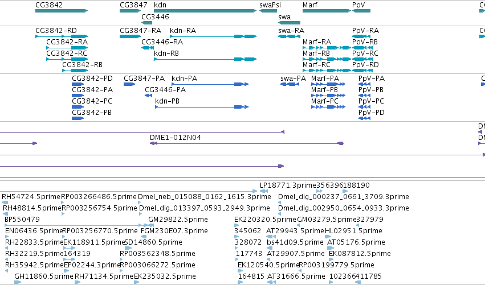Select the PpV-PB protein label
Viewport: 485px width, 285px height.
371,90
